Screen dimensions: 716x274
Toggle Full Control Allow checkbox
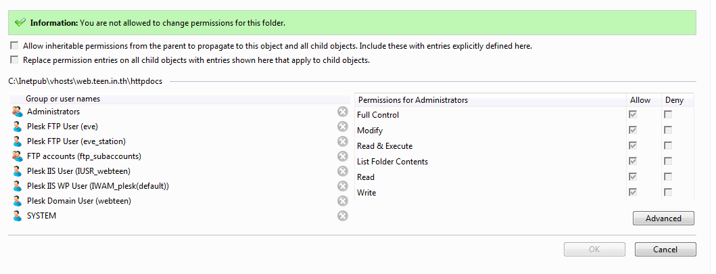(x=632, y=114)
